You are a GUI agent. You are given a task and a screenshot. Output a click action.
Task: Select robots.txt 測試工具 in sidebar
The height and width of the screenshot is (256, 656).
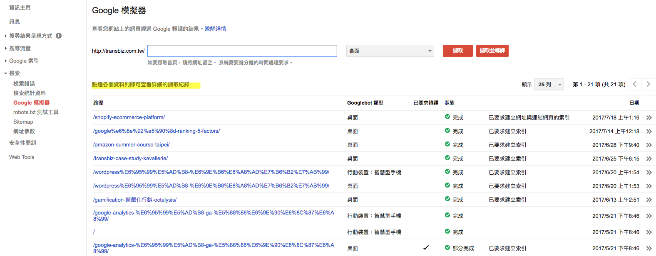[36, 112]
